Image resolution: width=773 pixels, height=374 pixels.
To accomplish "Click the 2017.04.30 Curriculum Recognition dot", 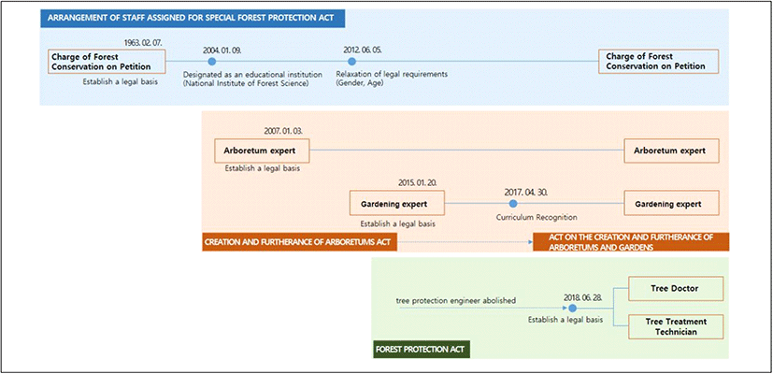I will [x=512, y=202].
